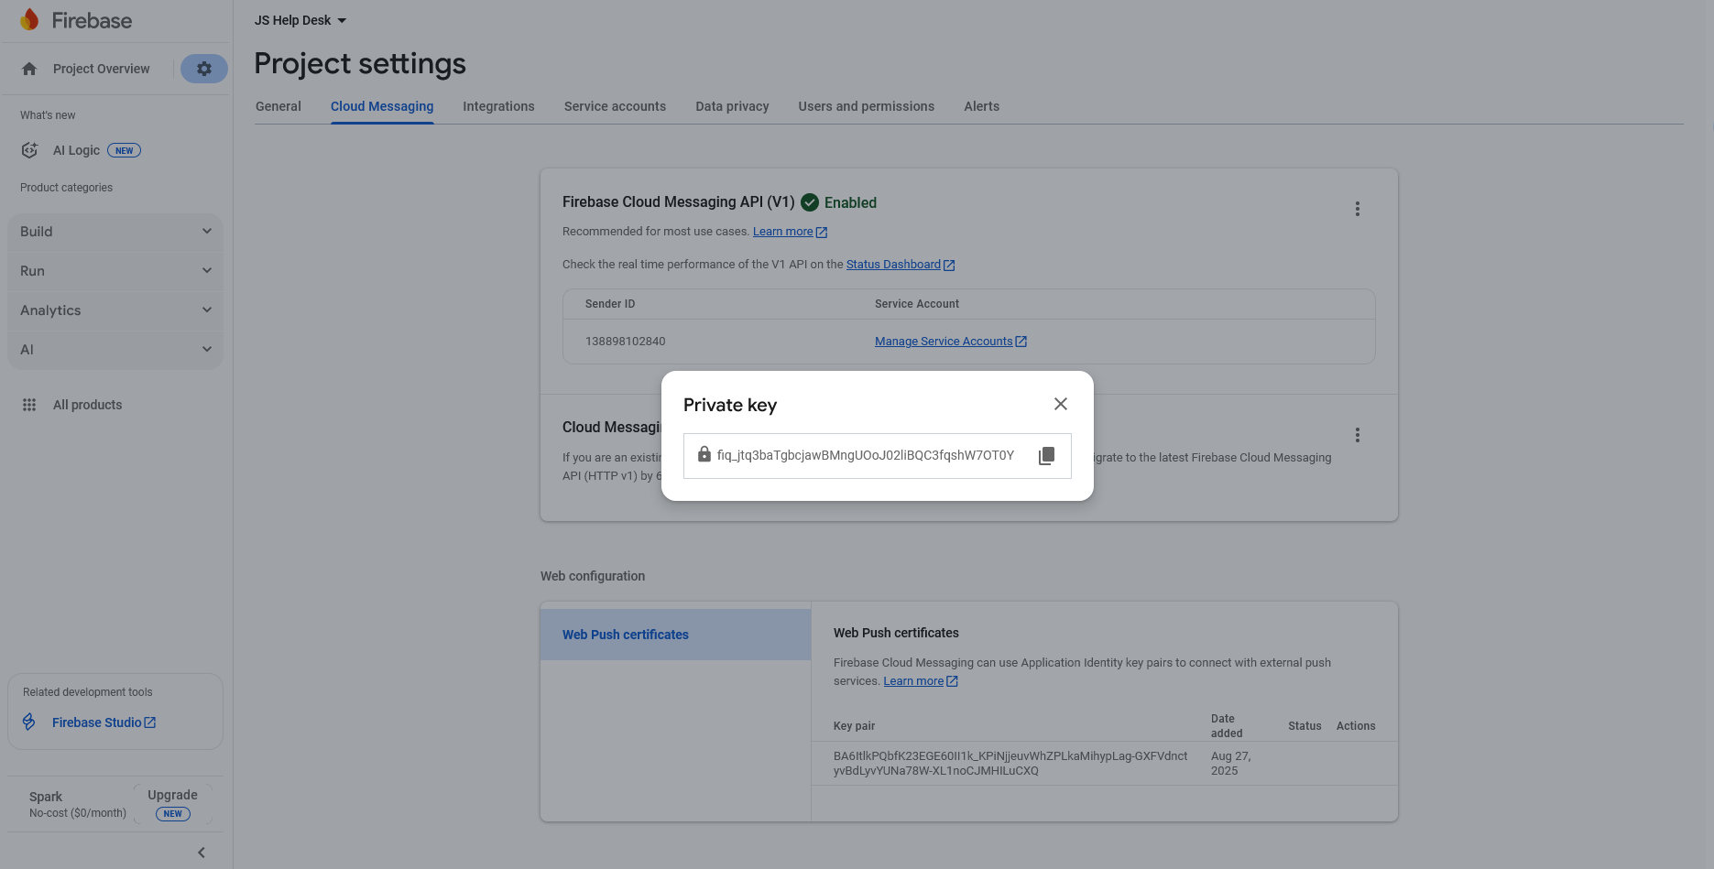Close the Private key dialog
Image resolution: width=1714 pixels, height=869 pixels.
[1060, 404]
